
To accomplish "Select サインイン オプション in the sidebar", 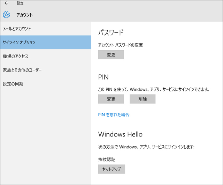I will coord(19,42).
